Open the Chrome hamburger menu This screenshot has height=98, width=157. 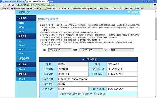155,5
